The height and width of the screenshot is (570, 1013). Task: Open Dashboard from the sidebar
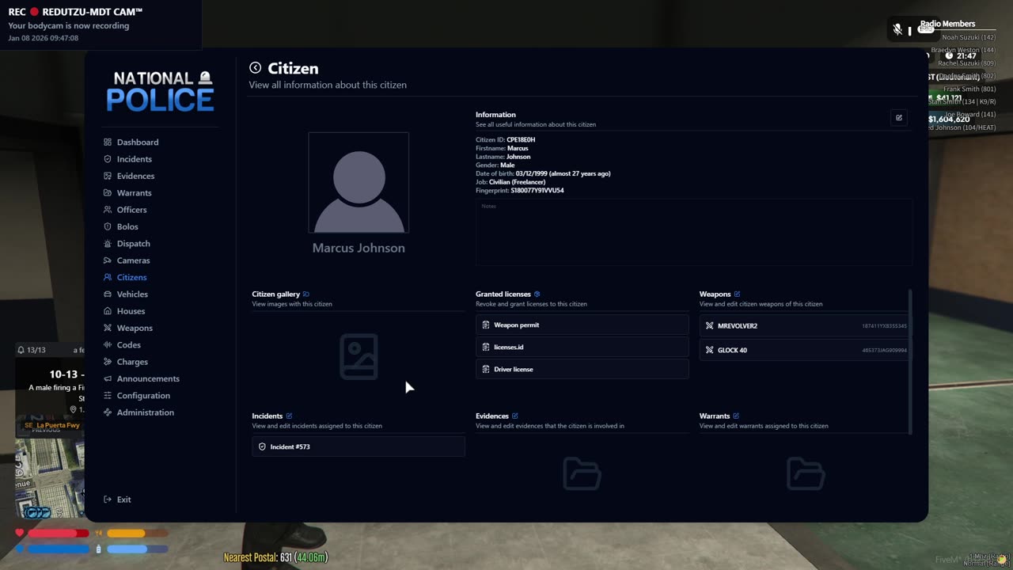(138, 142)
